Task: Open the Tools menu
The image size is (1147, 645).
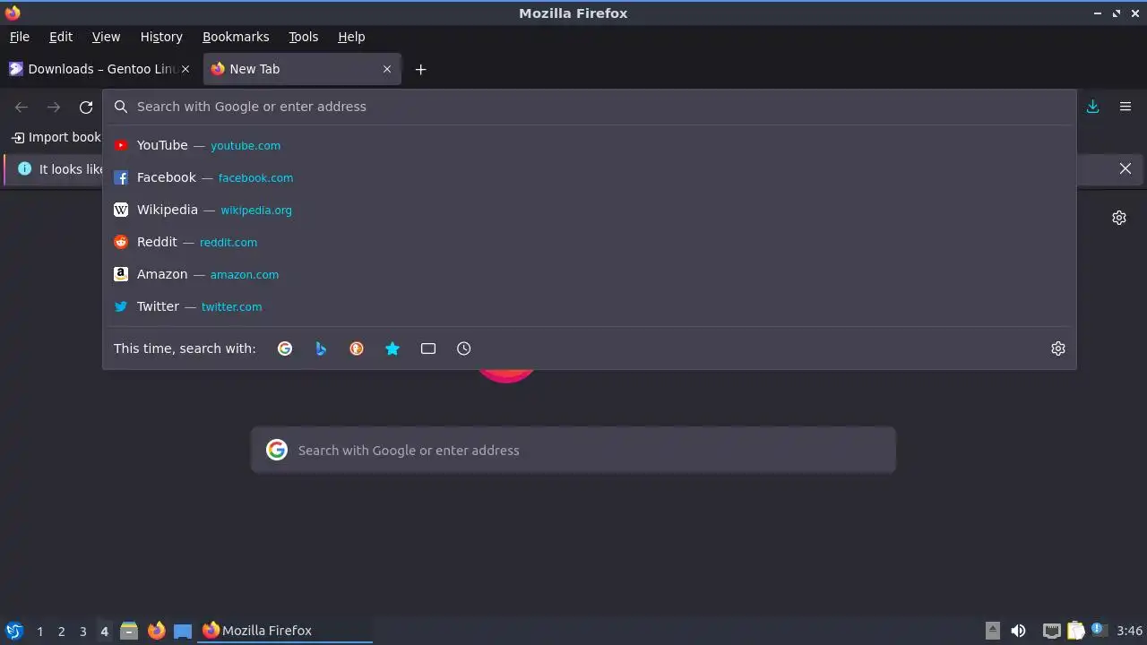Action: pos(304,37)
